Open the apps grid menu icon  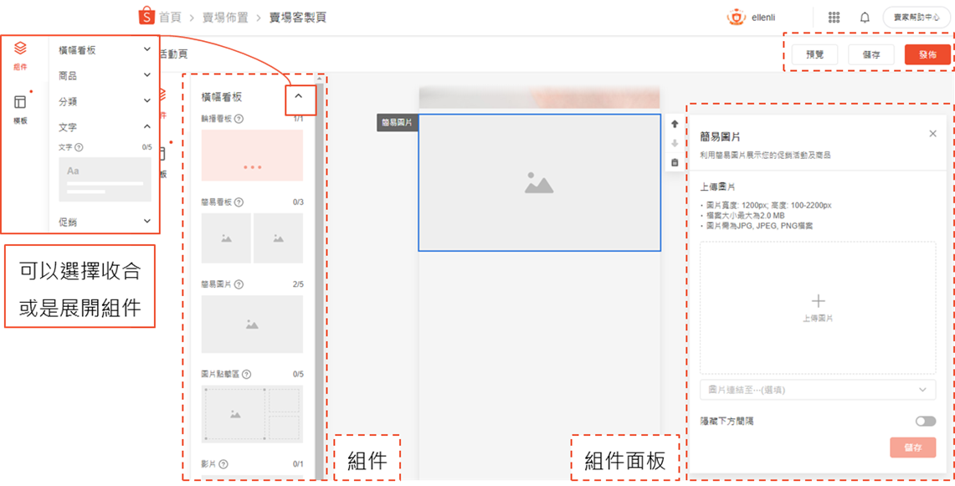click(x=834, y=18)
